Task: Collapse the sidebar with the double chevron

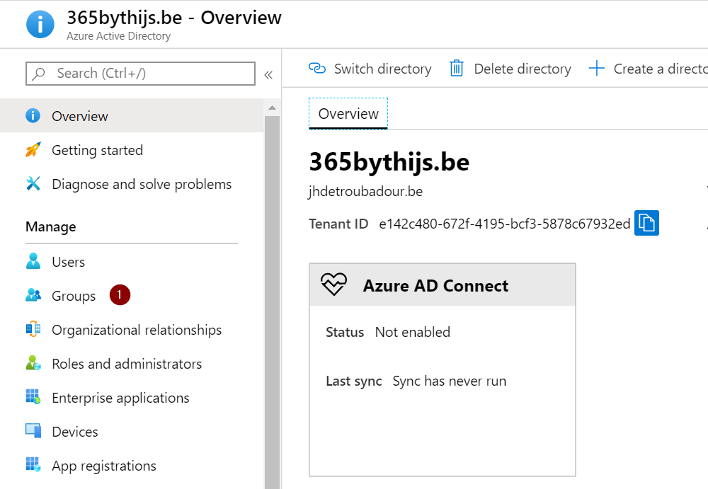Action: (268, 75)
